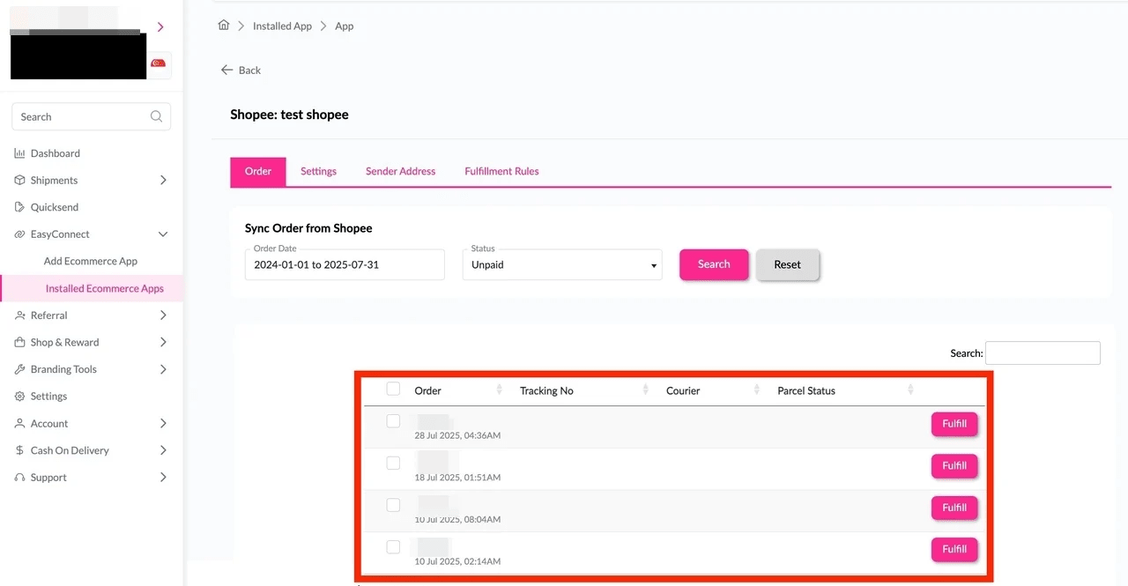Click the Settings gear icon
The image size is (1128, 586).
click(x=19, y=396)
